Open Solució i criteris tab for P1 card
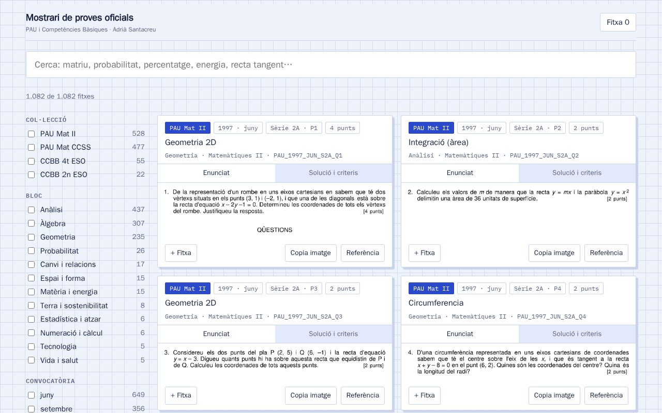Viewport: 662px width, 413px height. point(334,173)
